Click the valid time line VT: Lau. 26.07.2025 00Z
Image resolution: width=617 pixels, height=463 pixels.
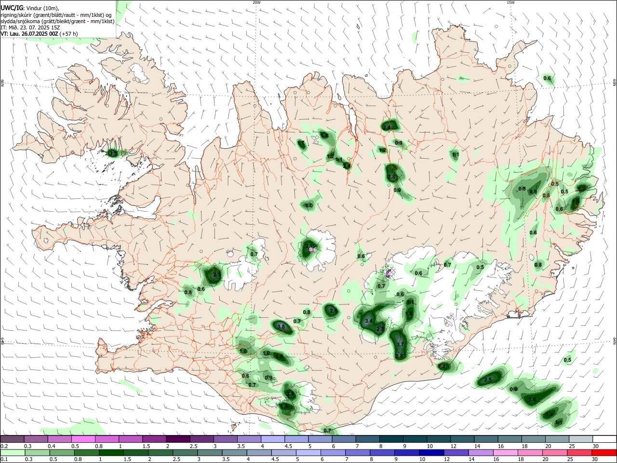coord(30,34)
